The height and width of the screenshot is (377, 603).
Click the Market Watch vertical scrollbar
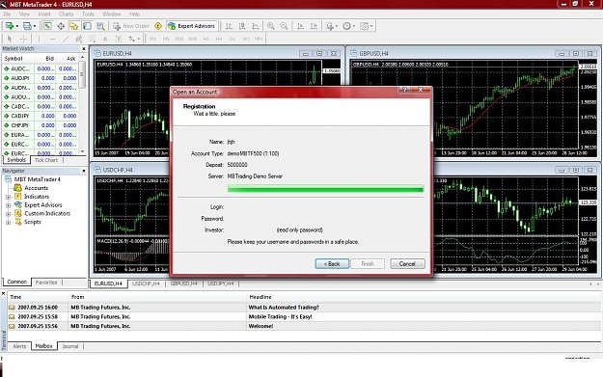point(82,104)
